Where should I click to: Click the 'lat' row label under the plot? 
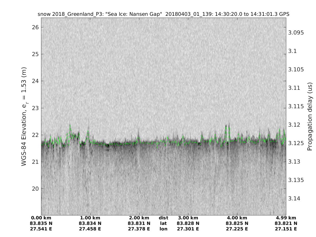[164, 223]
